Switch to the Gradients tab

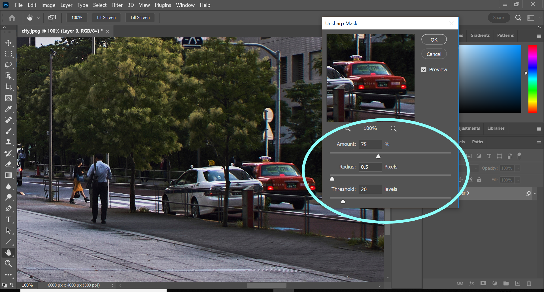[480, 35]
